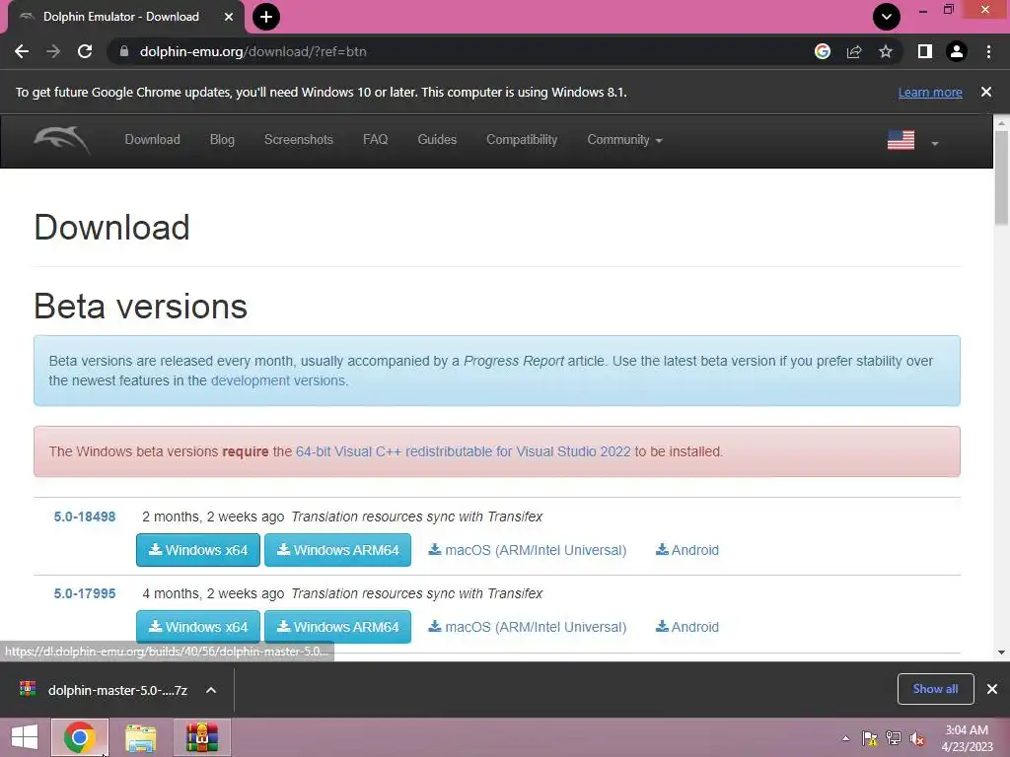This screenshot has height=757, width=1010.
Task: Click Show all downloads button
Action: click(x=935, y=689)
